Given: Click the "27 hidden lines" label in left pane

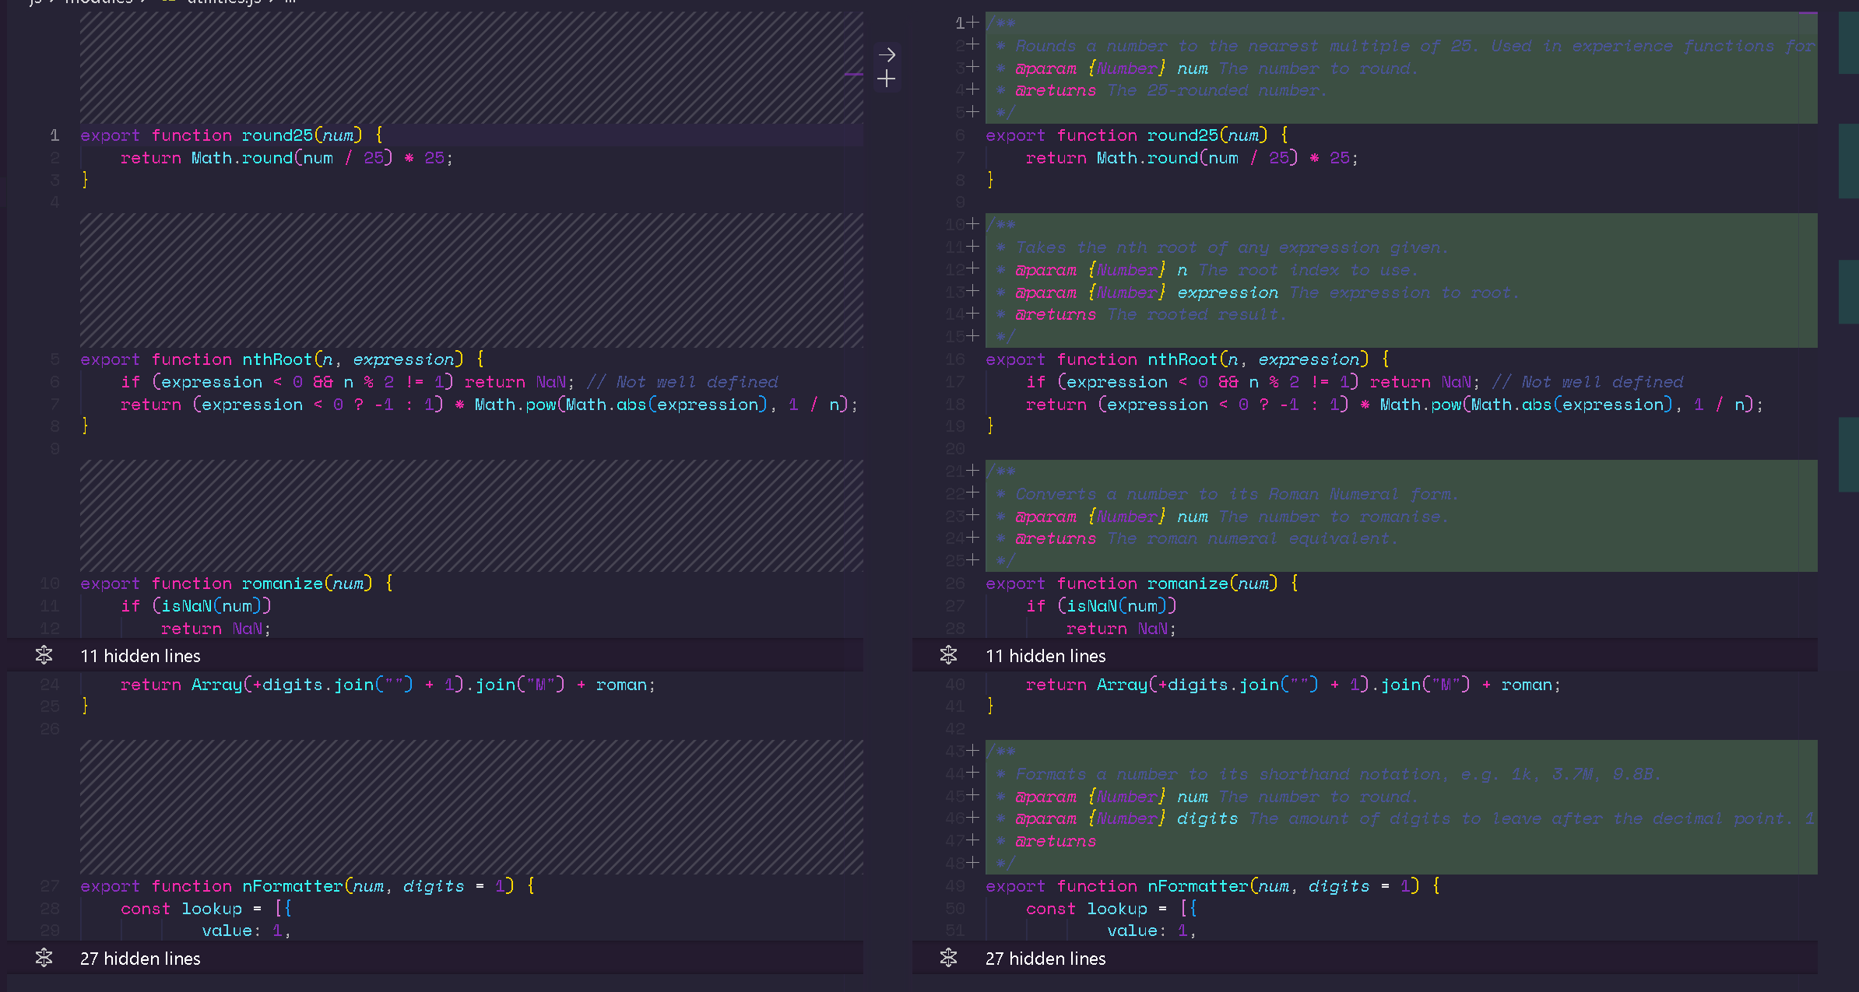Looking at the screenshot, I should 140,959.
